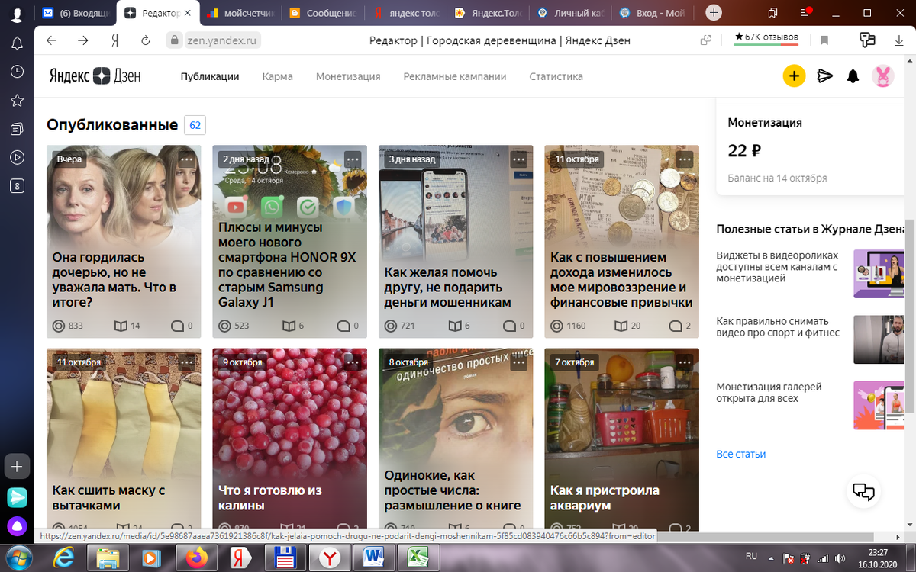
Task: Click the bookmark icon in the address bar
Action: point(824,40)
